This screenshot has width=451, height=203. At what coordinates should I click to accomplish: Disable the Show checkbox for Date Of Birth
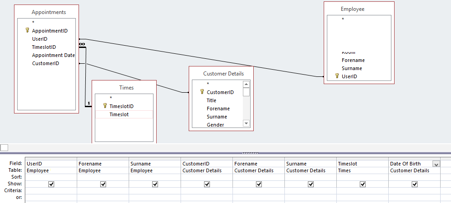tap(414, 184)
